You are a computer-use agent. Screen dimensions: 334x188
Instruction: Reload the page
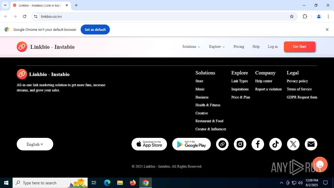pos(25,16)
